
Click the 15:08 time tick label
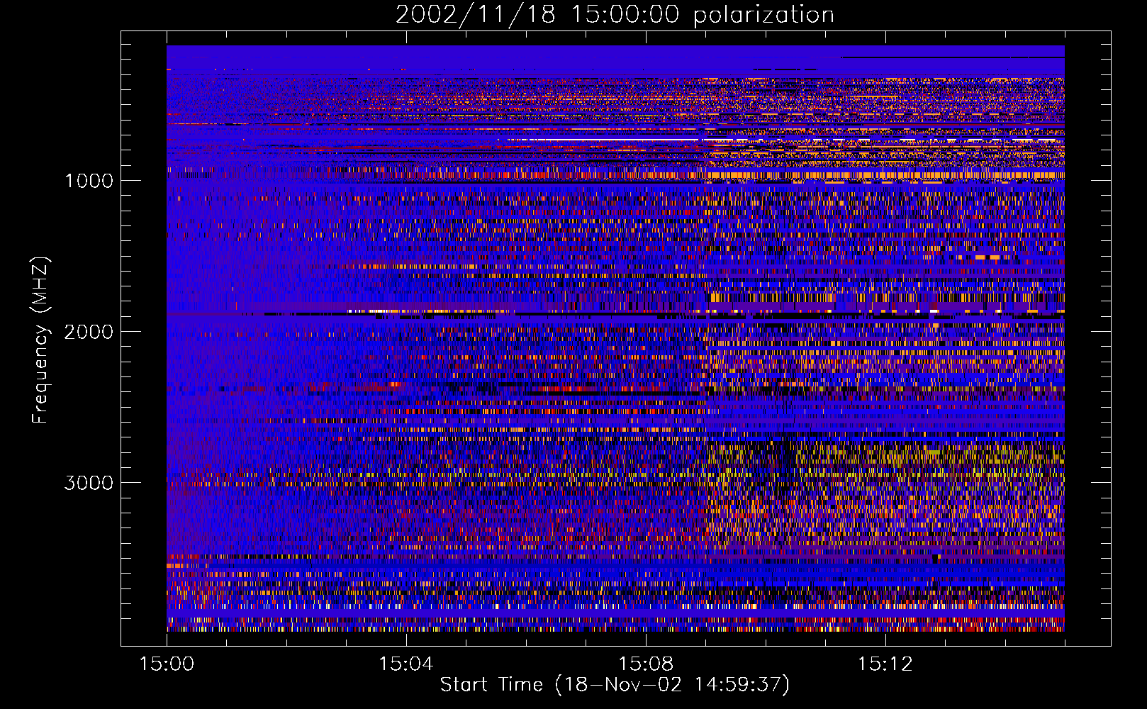646,664
